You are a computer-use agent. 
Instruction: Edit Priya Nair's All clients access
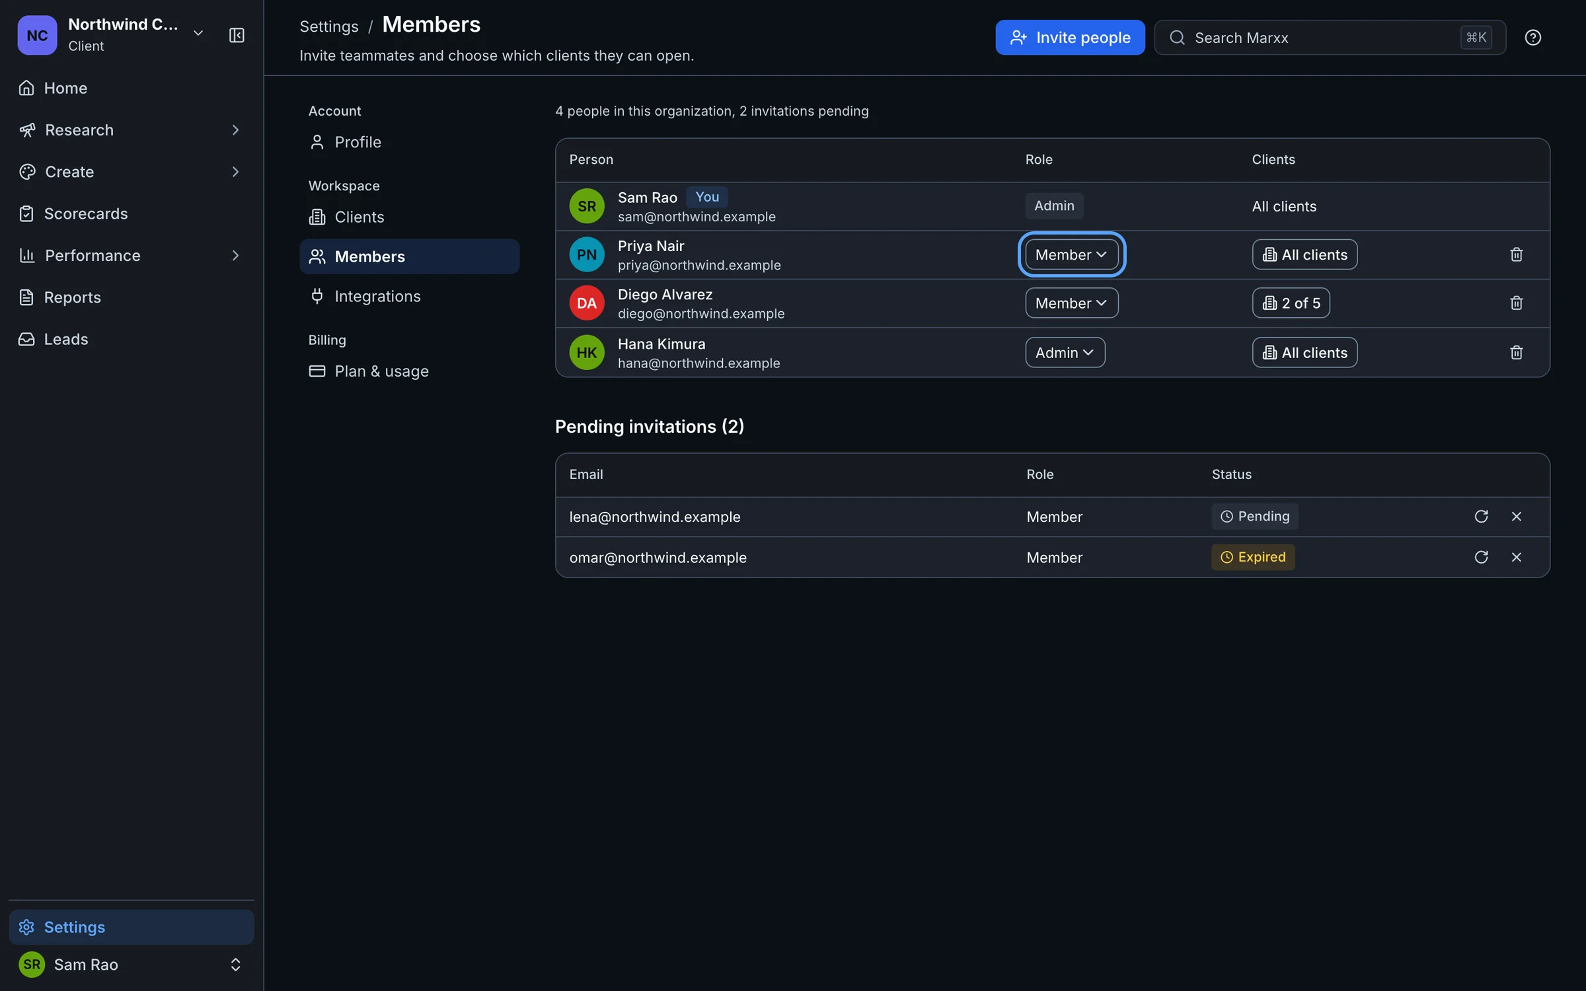pyautogui.click(x=1304, y=254)
